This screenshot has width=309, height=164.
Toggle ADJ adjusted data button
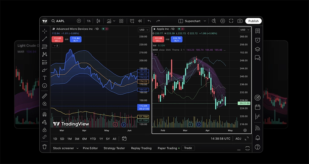(238, 139)
